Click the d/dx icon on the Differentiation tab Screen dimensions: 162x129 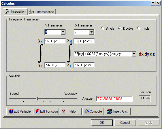(x=31, y=12)
